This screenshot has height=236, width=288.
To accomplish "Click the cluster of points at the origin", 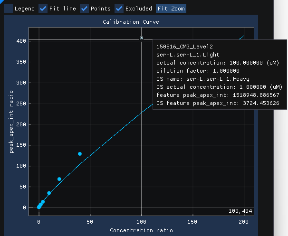I will [39, 206].
